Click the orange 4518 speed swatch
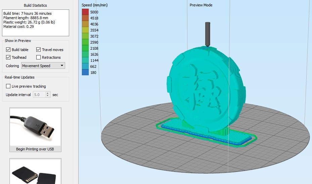Screen dimensions: 312x184 (85, 18)
